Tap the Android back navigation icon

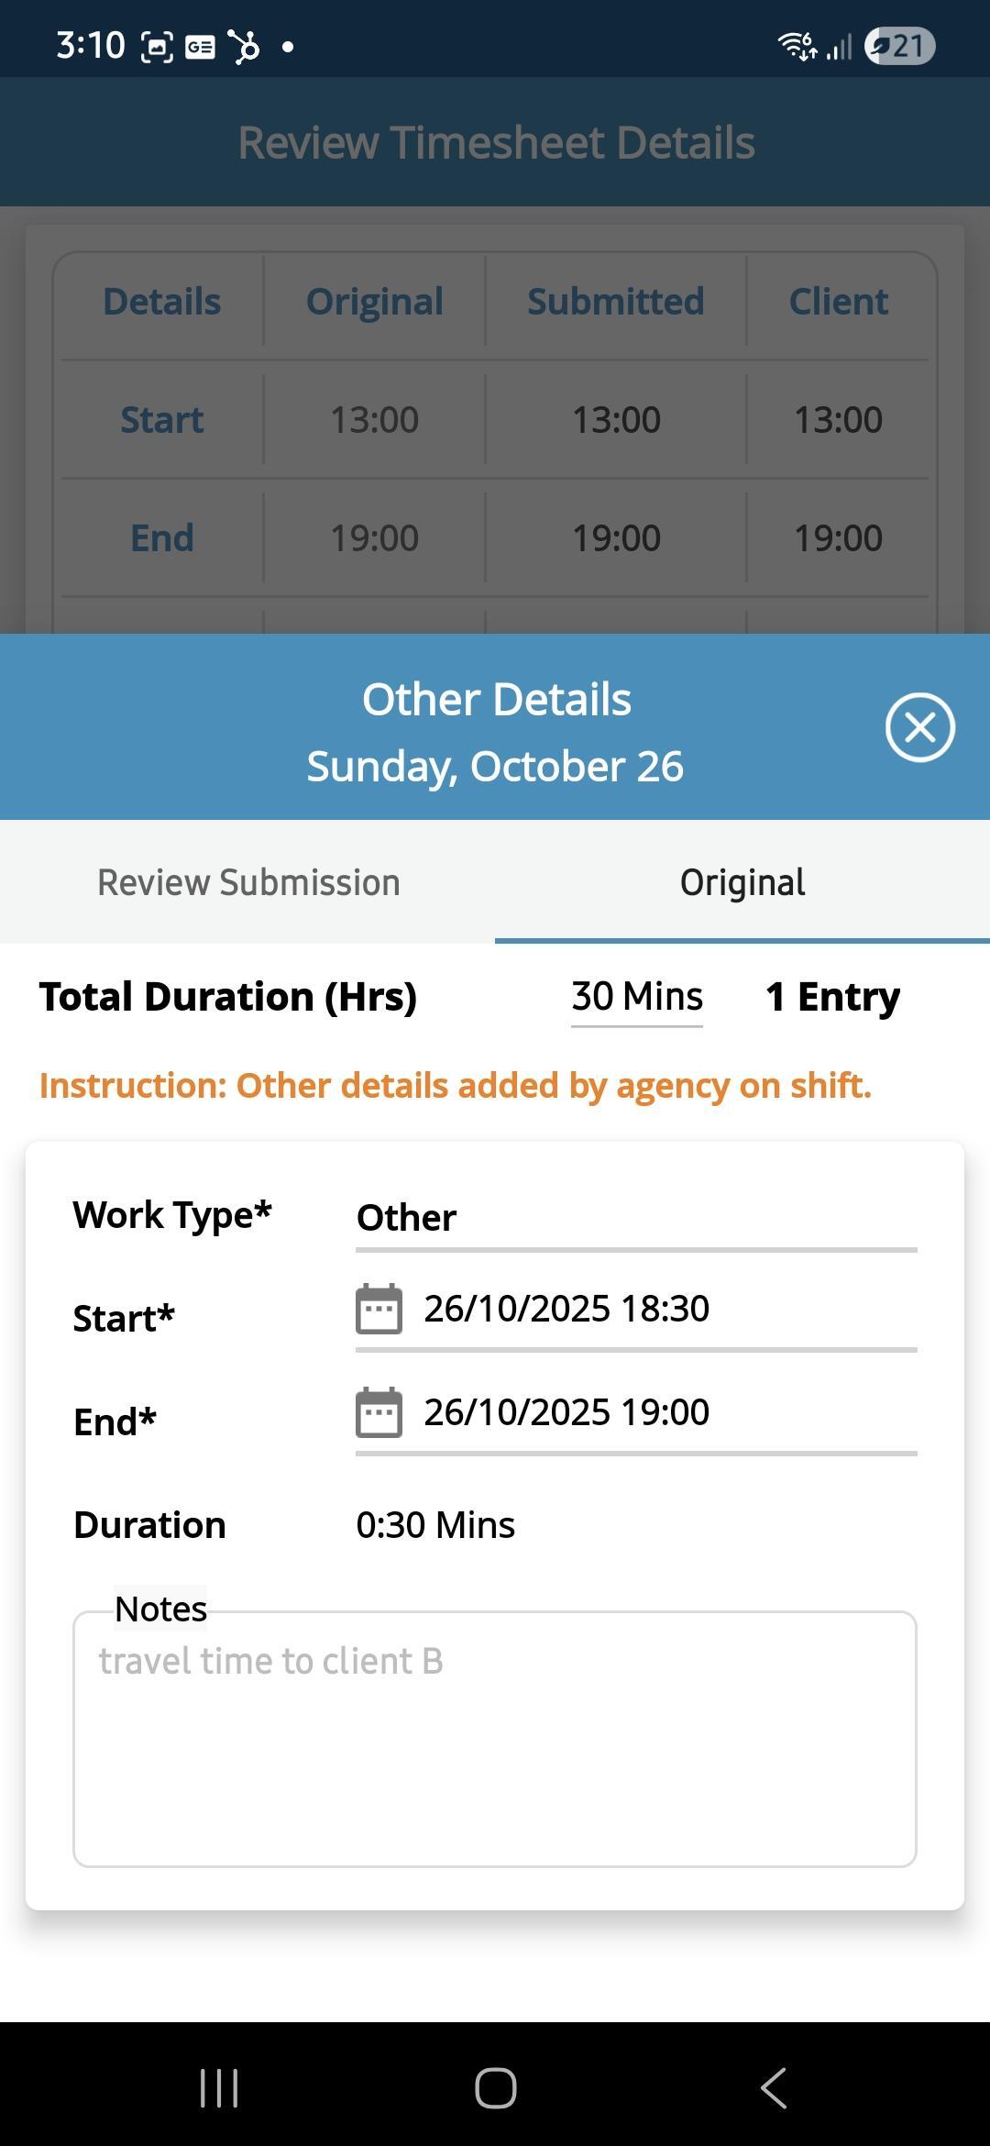[x=773, y=2088]
